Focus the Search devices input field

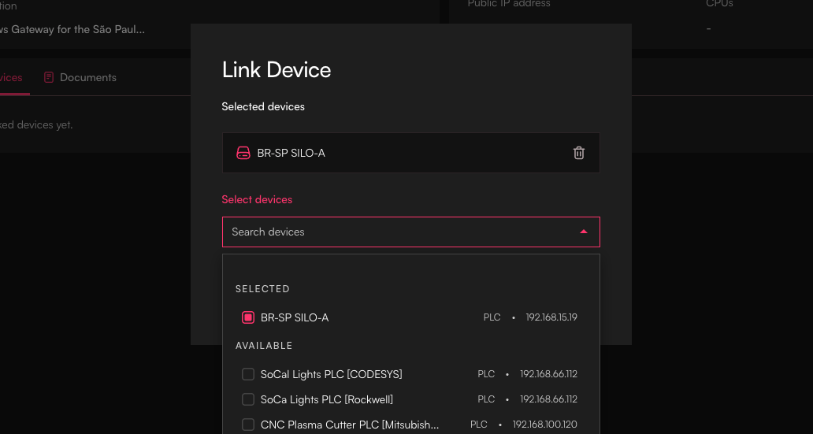394,232
